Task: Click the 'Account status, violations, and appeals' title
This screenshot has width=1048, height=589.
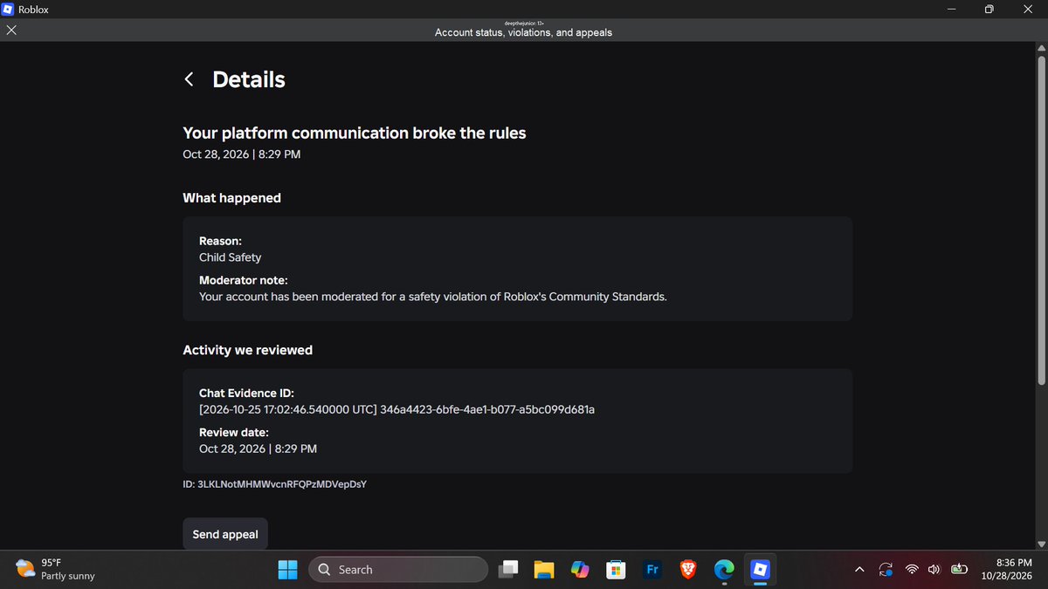Action: [x=524, y=32]
